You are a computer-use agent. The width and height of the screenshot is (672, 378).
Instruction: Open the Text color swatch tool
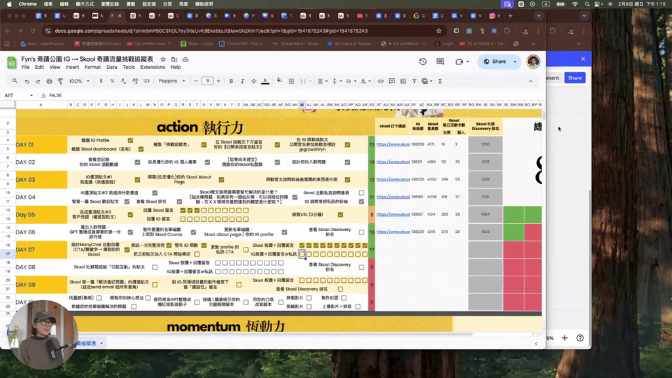265,81
